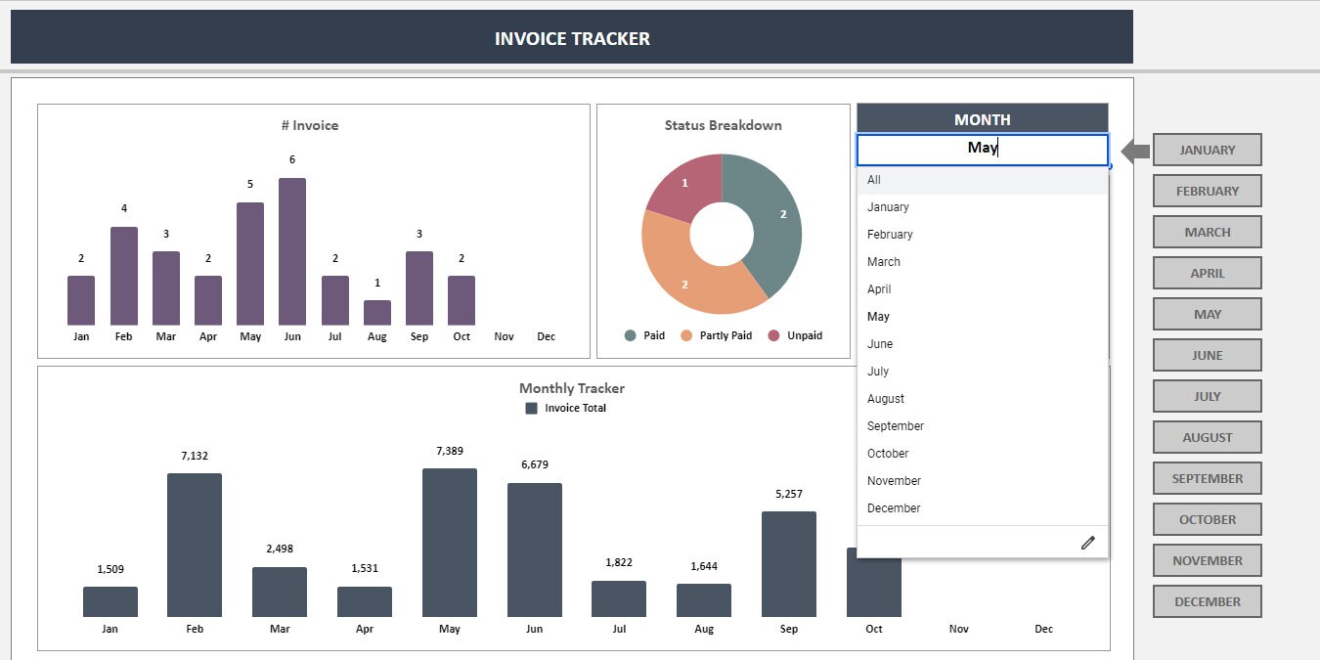Click the Sep bar in Monthly Tracker
Image resolution: width=1320 pixels, height=660 pixels.
(789, 564)
